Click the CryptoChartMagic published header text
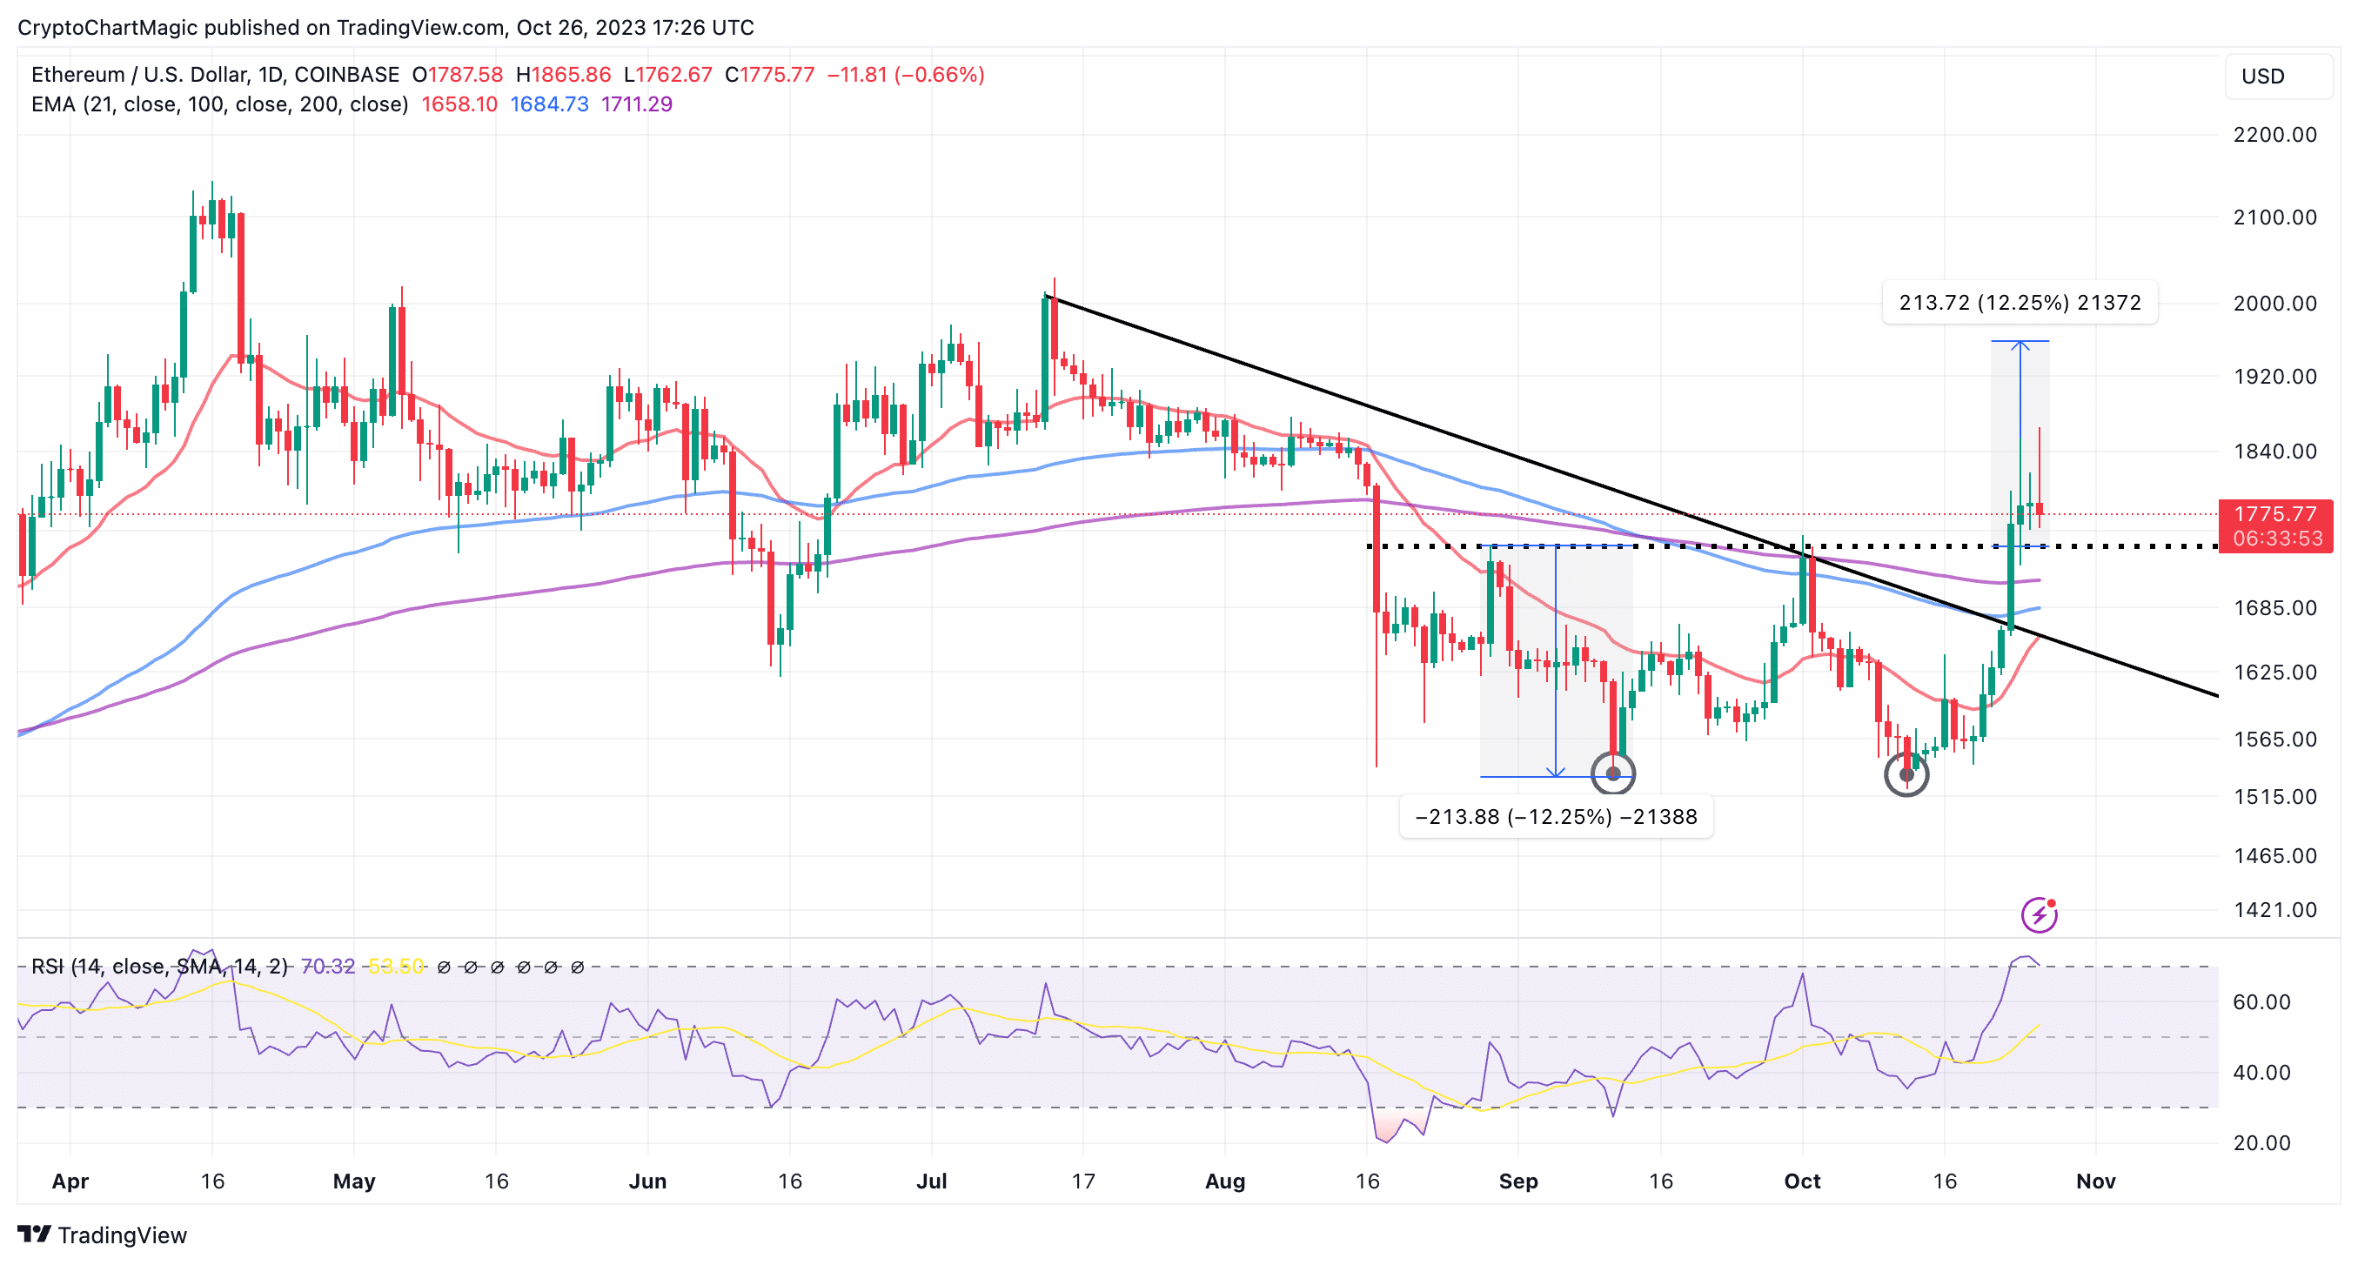Screen dimensions: 2358x1265 tap(385, 28)
